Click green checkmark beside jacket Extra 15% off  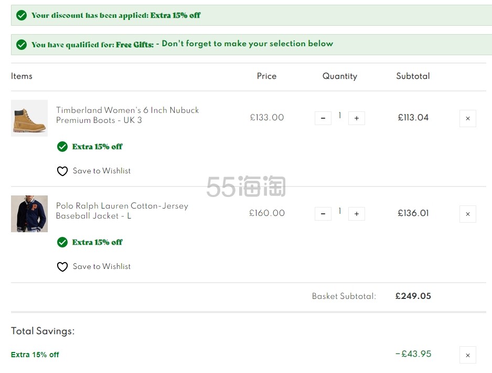(x=62, y=242)
